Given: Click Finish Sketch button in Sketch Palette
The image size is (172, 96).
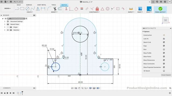Looking at the screenshot, I should [x=166, y=75].
